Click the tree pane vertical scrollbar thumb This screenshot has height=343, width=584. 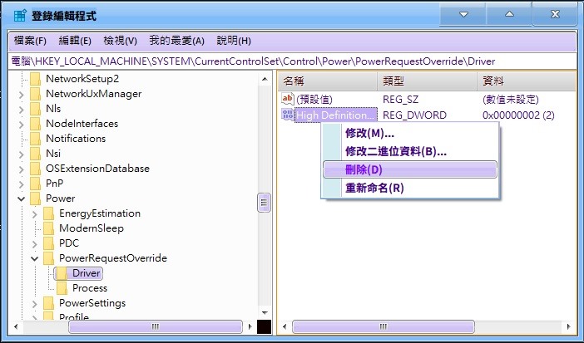tap(264, 203)
